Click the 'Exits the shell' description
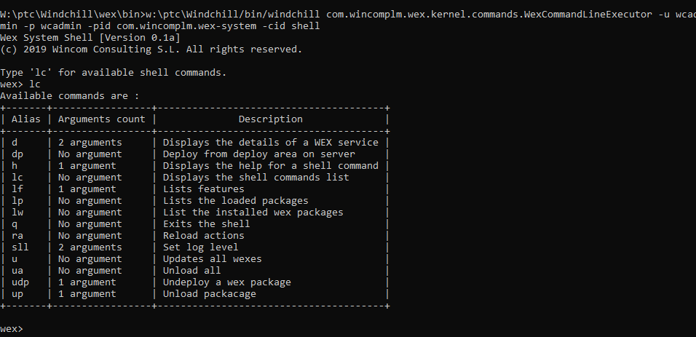The image size is (696, 337). coord(206,224)
